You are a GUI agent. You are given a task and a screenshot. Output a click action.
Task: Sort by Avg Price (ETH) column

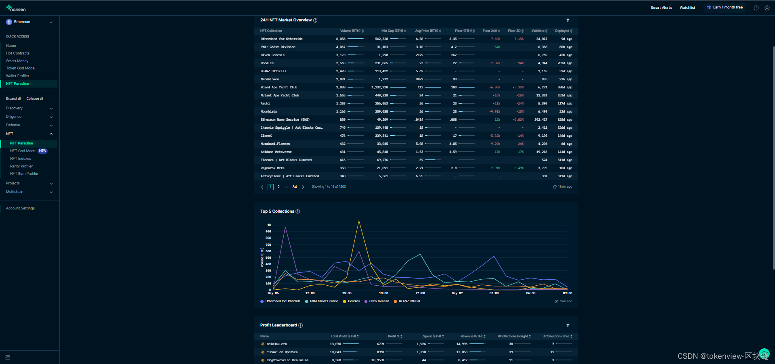pos(428,31)
